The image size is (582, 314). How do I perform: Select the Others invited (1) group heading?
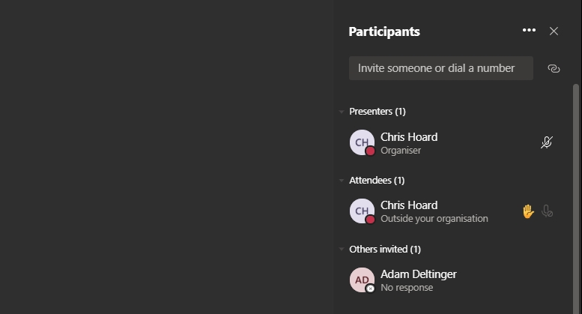(x=385, y=249)
